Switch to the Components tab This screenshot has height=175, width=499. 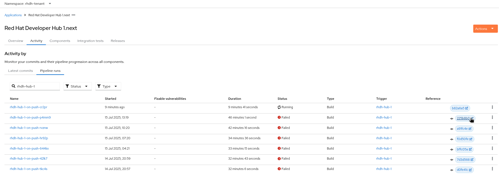click(x=60, y=41)
